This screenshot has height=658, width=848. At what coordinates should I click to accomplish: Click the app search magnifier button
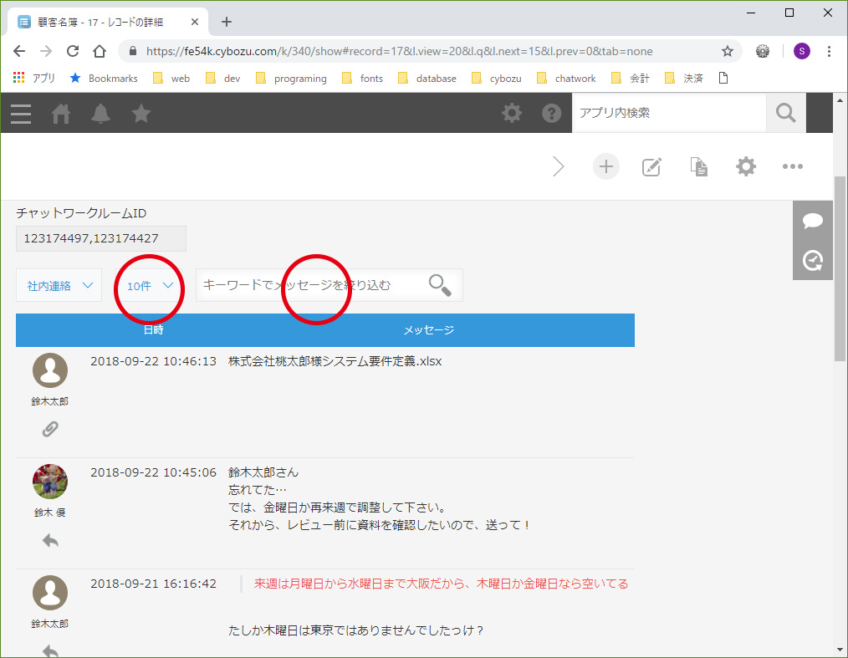coord(786,113)
